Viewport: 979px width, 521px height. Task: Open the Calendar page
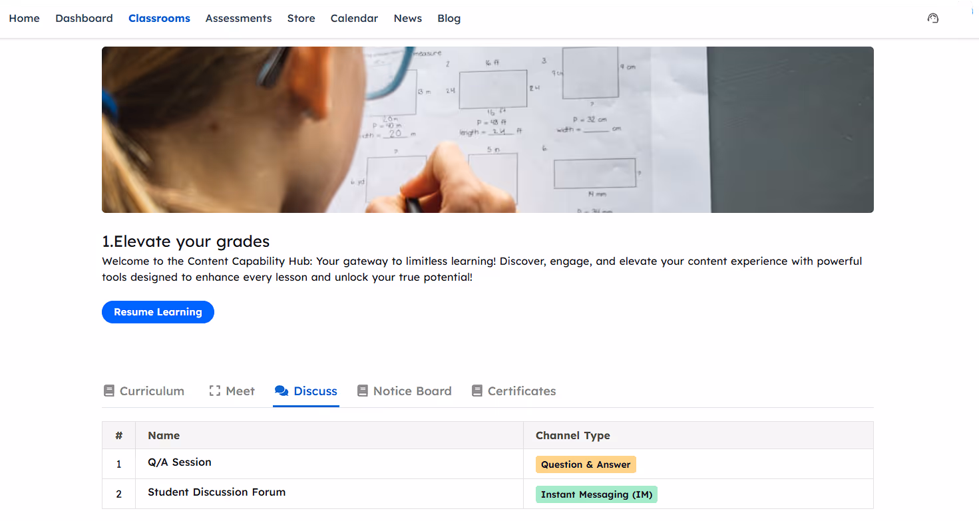(354, 19)
